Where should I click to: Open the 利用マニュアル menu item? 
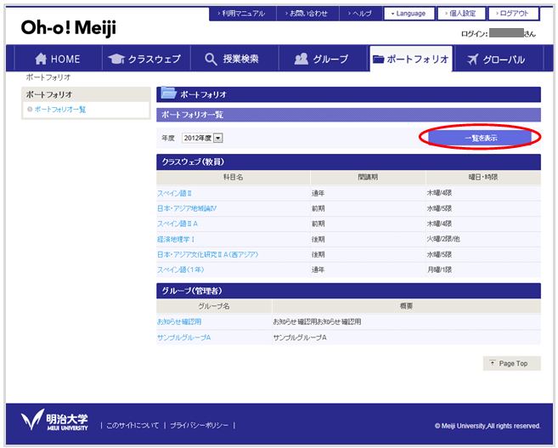(242, 14)
